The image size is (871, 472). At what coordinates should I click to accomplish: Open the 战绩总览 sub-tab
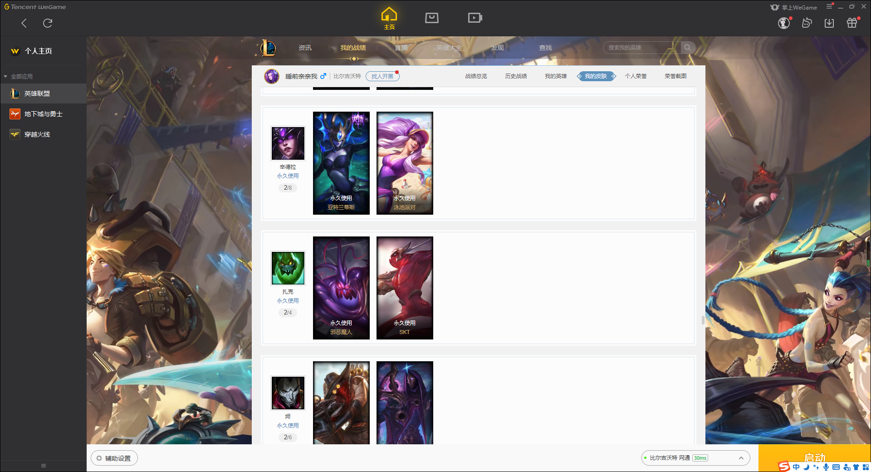click(476, 76)
